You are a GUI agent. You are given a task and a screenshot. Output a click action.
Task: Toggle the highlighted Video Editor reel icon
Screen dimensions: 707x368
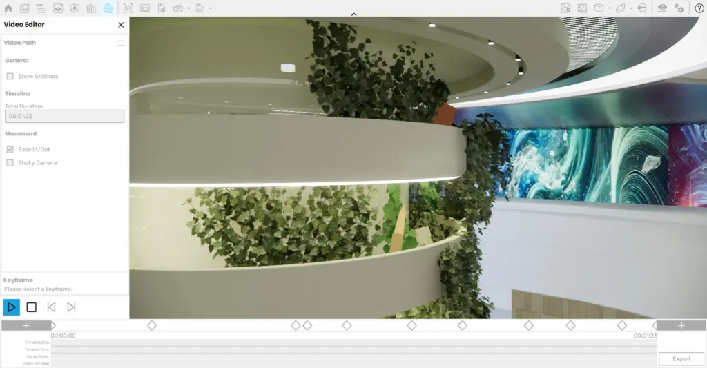coord(108,8)
